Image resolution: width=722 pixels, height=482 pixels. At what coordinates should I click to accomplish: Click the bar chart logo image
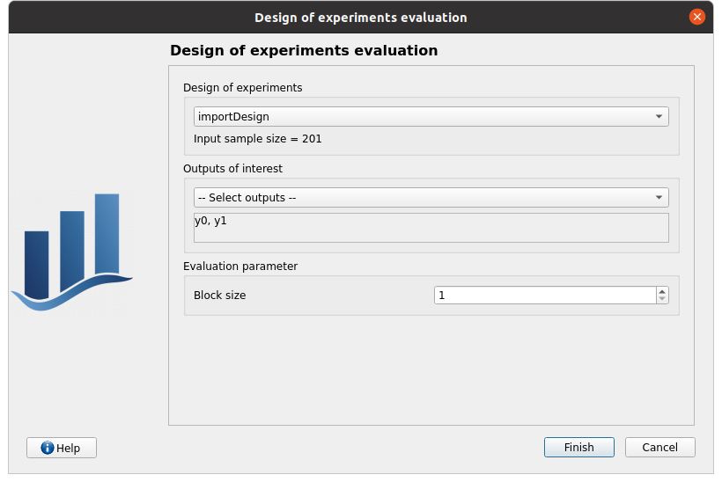pos(72,252)
